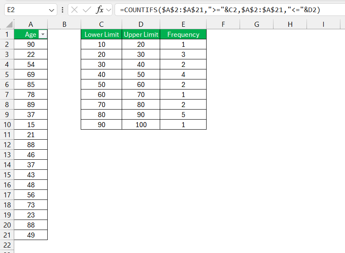Screen dimensions: 345x253
Task: Select column B header
Action: click(64, 24)
